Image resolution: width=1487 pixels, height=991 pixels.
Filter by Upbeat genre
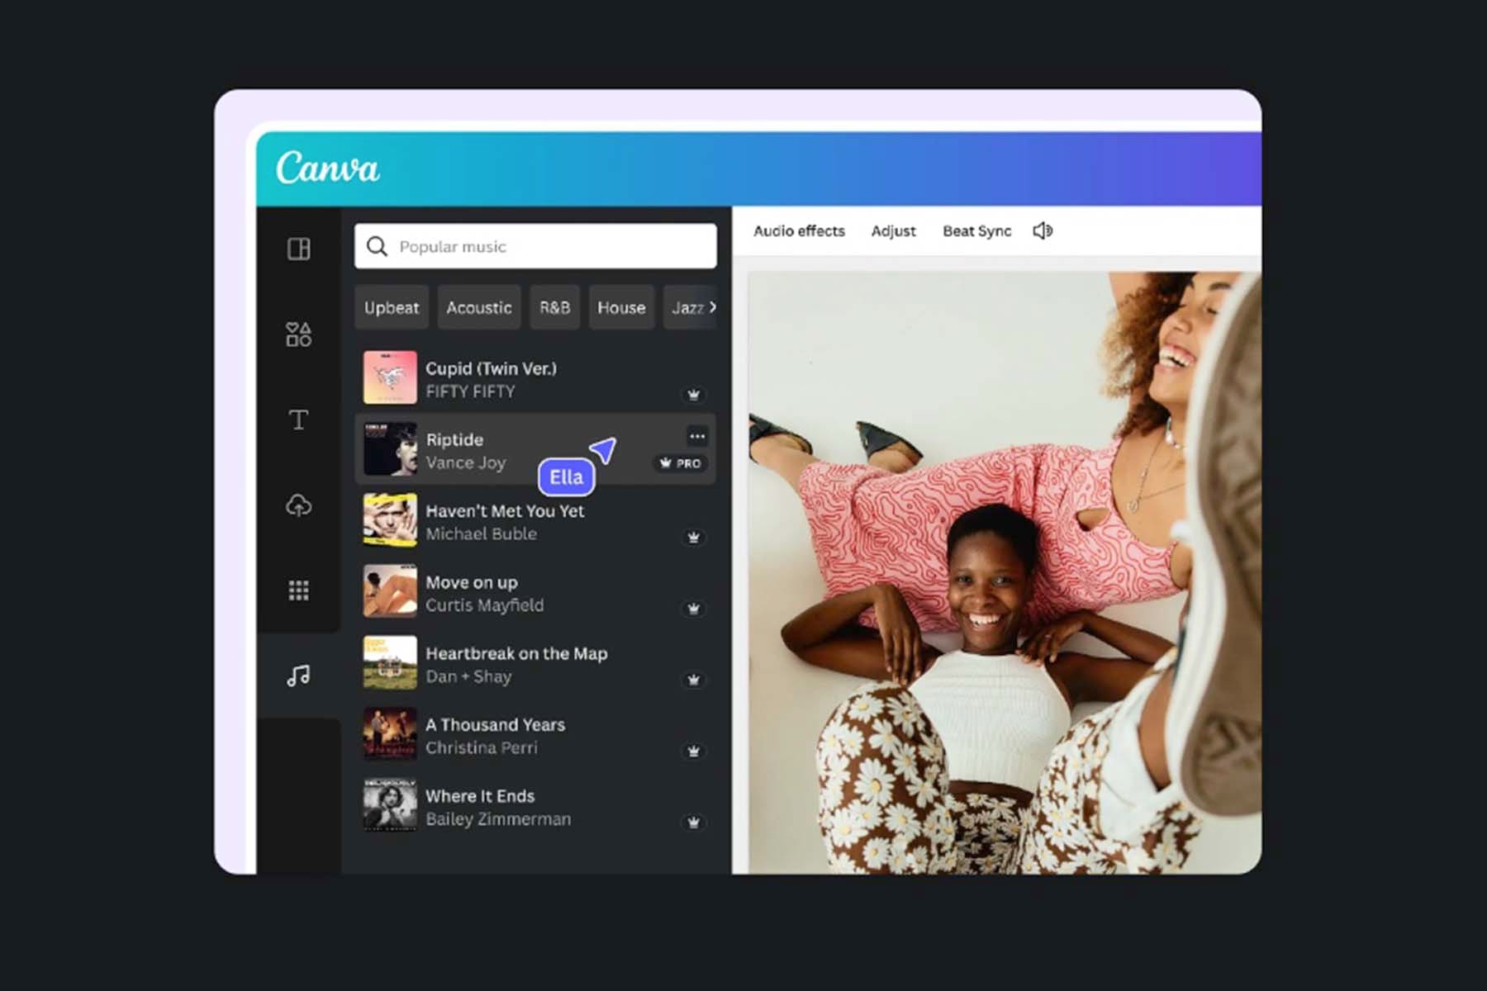(392, 307)
